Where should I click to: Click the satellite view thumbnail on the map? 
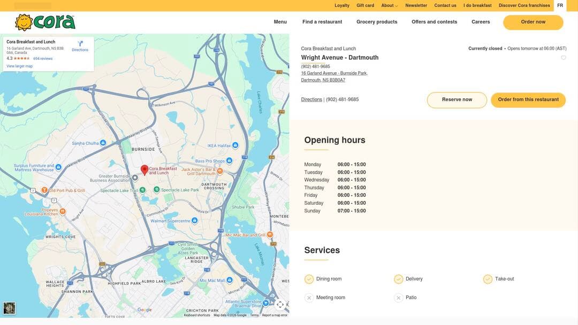click(9, 308)
